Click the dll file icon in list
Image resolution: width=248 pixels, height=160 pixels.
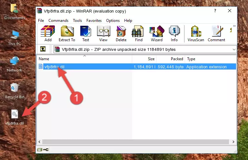41,67
